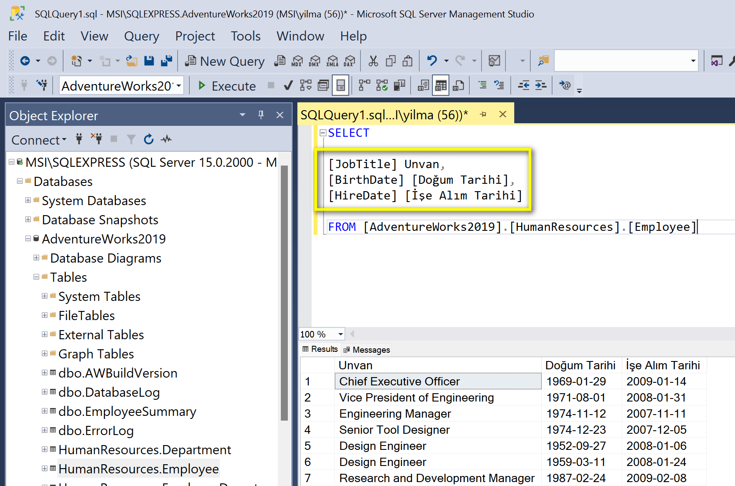
Task: Click Refresh in Object Explorer toolbar
Action: 148,139
